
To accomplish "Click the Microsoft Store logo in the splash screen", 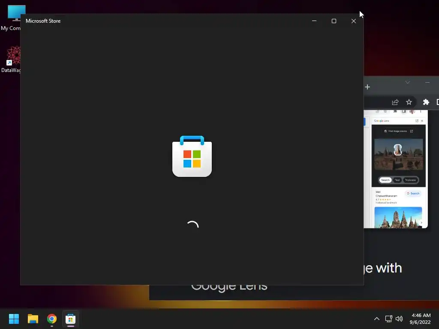I will pyautogui.click(x=192, y=156).
